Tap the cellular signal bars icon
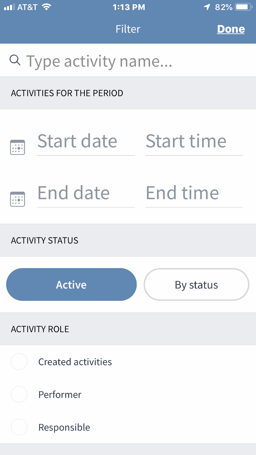Image resolution: width=256 pixels, height=455 pixels. [x=9, y=7]
